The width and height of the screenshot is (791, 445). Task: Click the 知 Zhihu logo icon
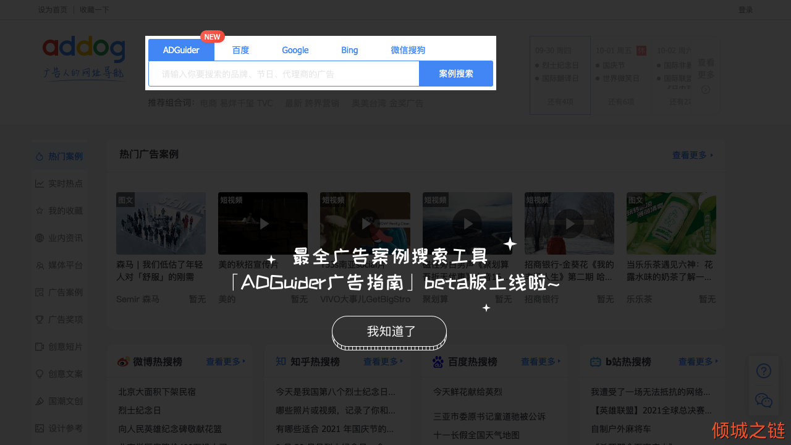(281, 362)
